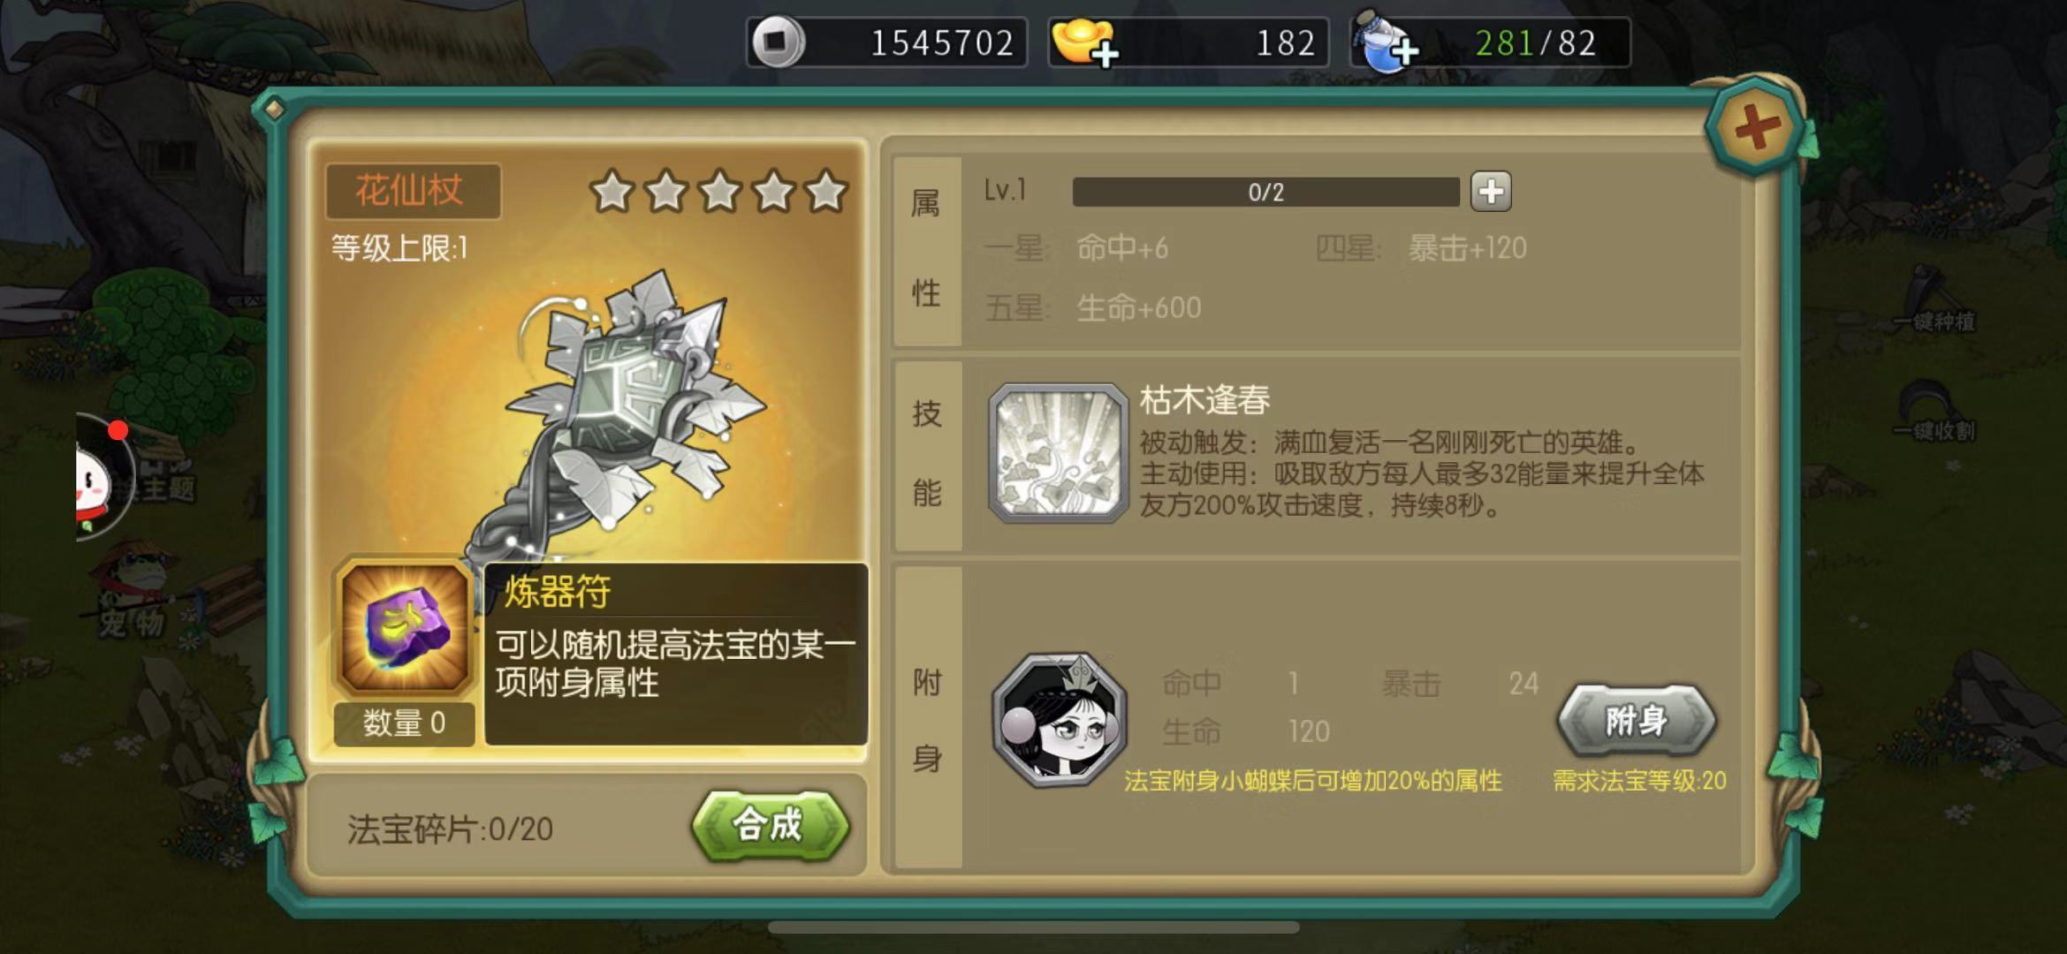This screenshot has height=954, width=2067.
Task: Tap the fifth star of the rating
Action: 827,191
